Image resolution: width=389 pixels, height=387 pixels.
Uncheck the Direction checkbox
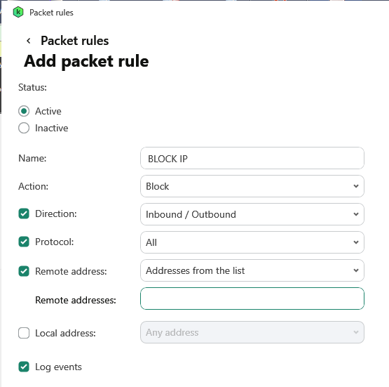point(24,214)
